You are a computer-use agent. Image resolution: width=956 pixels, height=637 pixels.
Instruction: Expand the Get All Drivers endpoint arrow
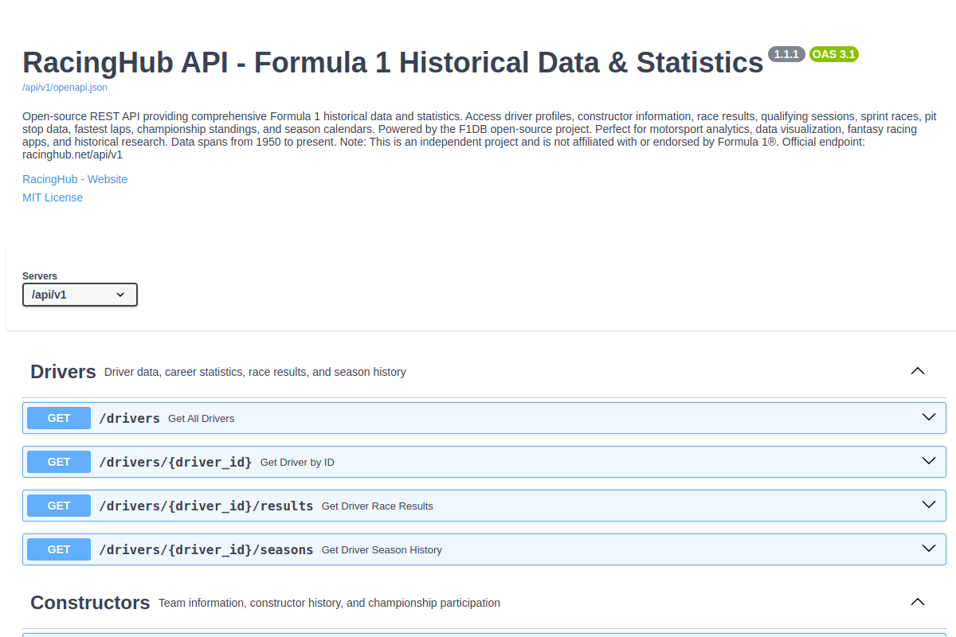pos(928,417)
